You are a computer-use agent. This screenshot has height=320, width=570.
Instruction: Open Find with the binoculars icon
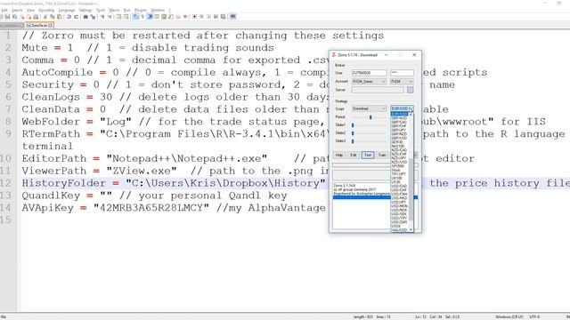coord(85,17)
